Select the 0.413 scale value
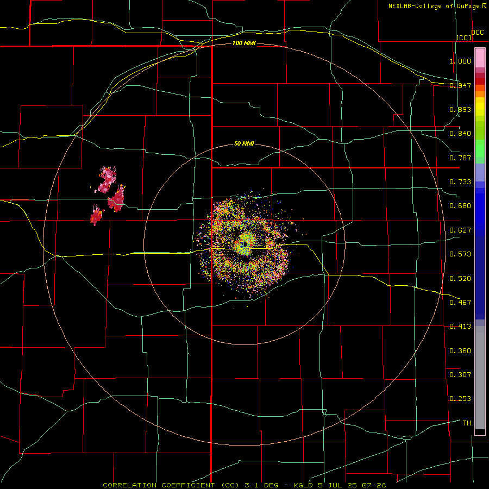 coord(460,327)
